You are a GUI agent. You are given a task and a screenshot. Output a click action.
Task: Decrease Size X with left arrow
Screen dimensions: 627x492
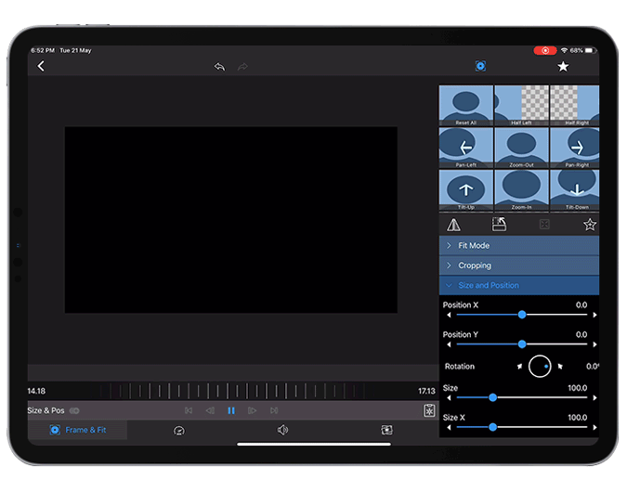coord(449,427)
